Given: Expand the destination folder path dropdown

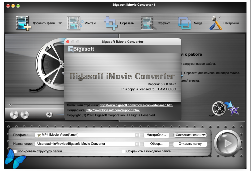Looking at the screenshot, I should pos(137,144).
